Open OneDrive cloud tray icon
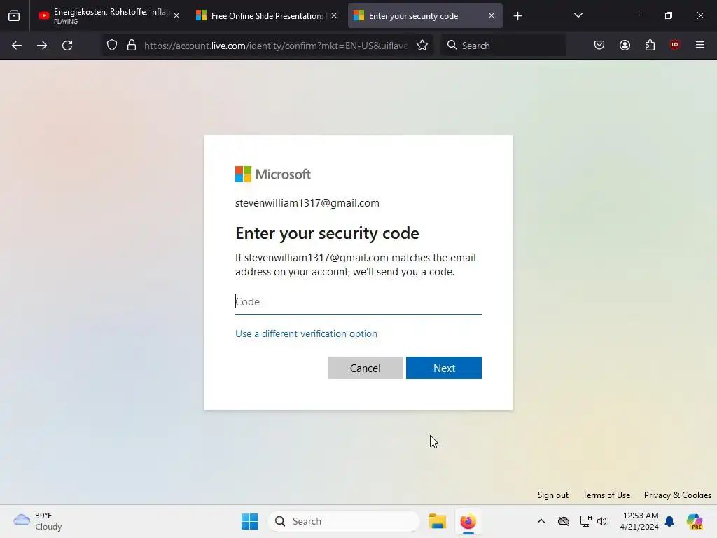The height and width of the screenshot is (538, 717). tap(564, 521)
